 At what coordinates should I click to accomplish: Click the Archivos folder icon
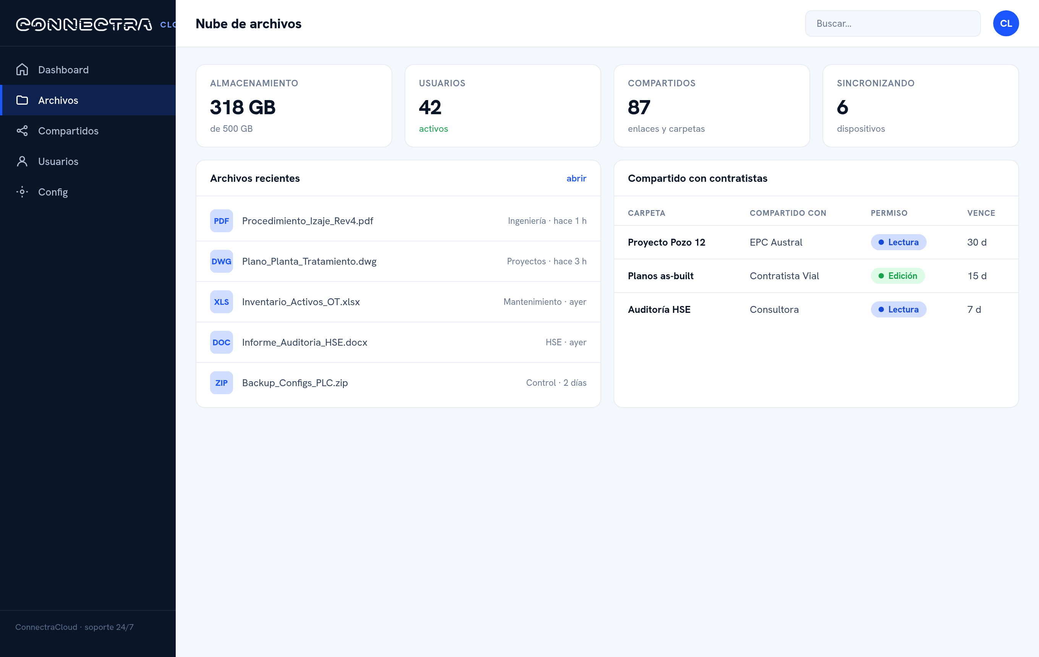(x=22, y=100)
